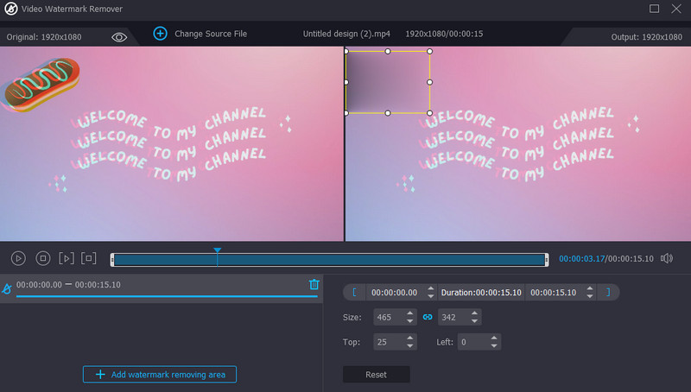Click the play-selection bracket icon
This screenshot has height=392, width=691.
tap(67, 258)
